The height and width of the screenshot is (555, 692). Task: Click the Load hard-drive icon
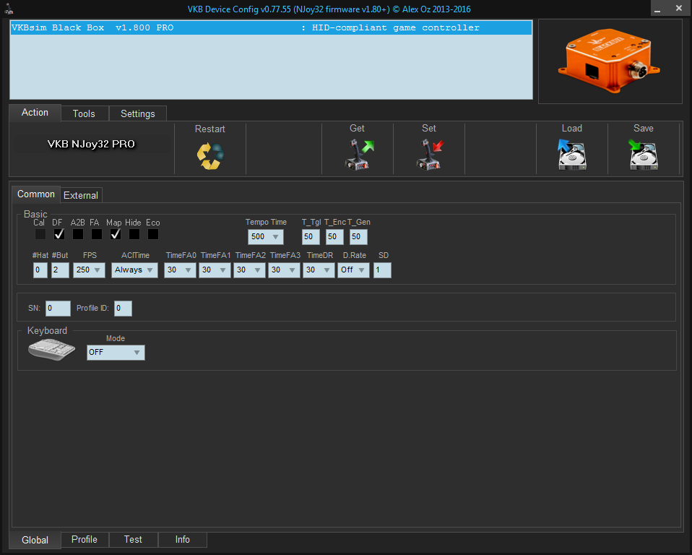572,155
